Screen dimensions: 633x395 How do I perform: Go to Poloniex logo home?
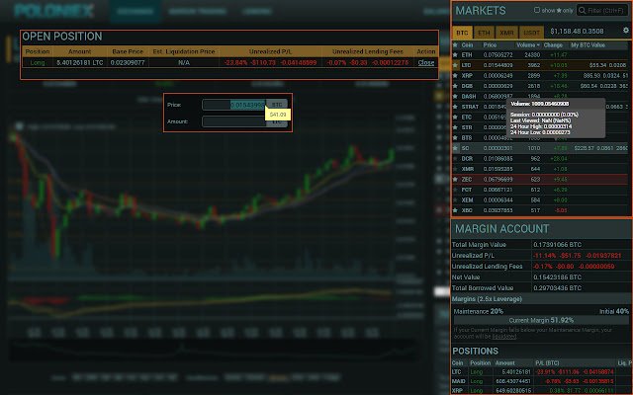click(54, 11)
